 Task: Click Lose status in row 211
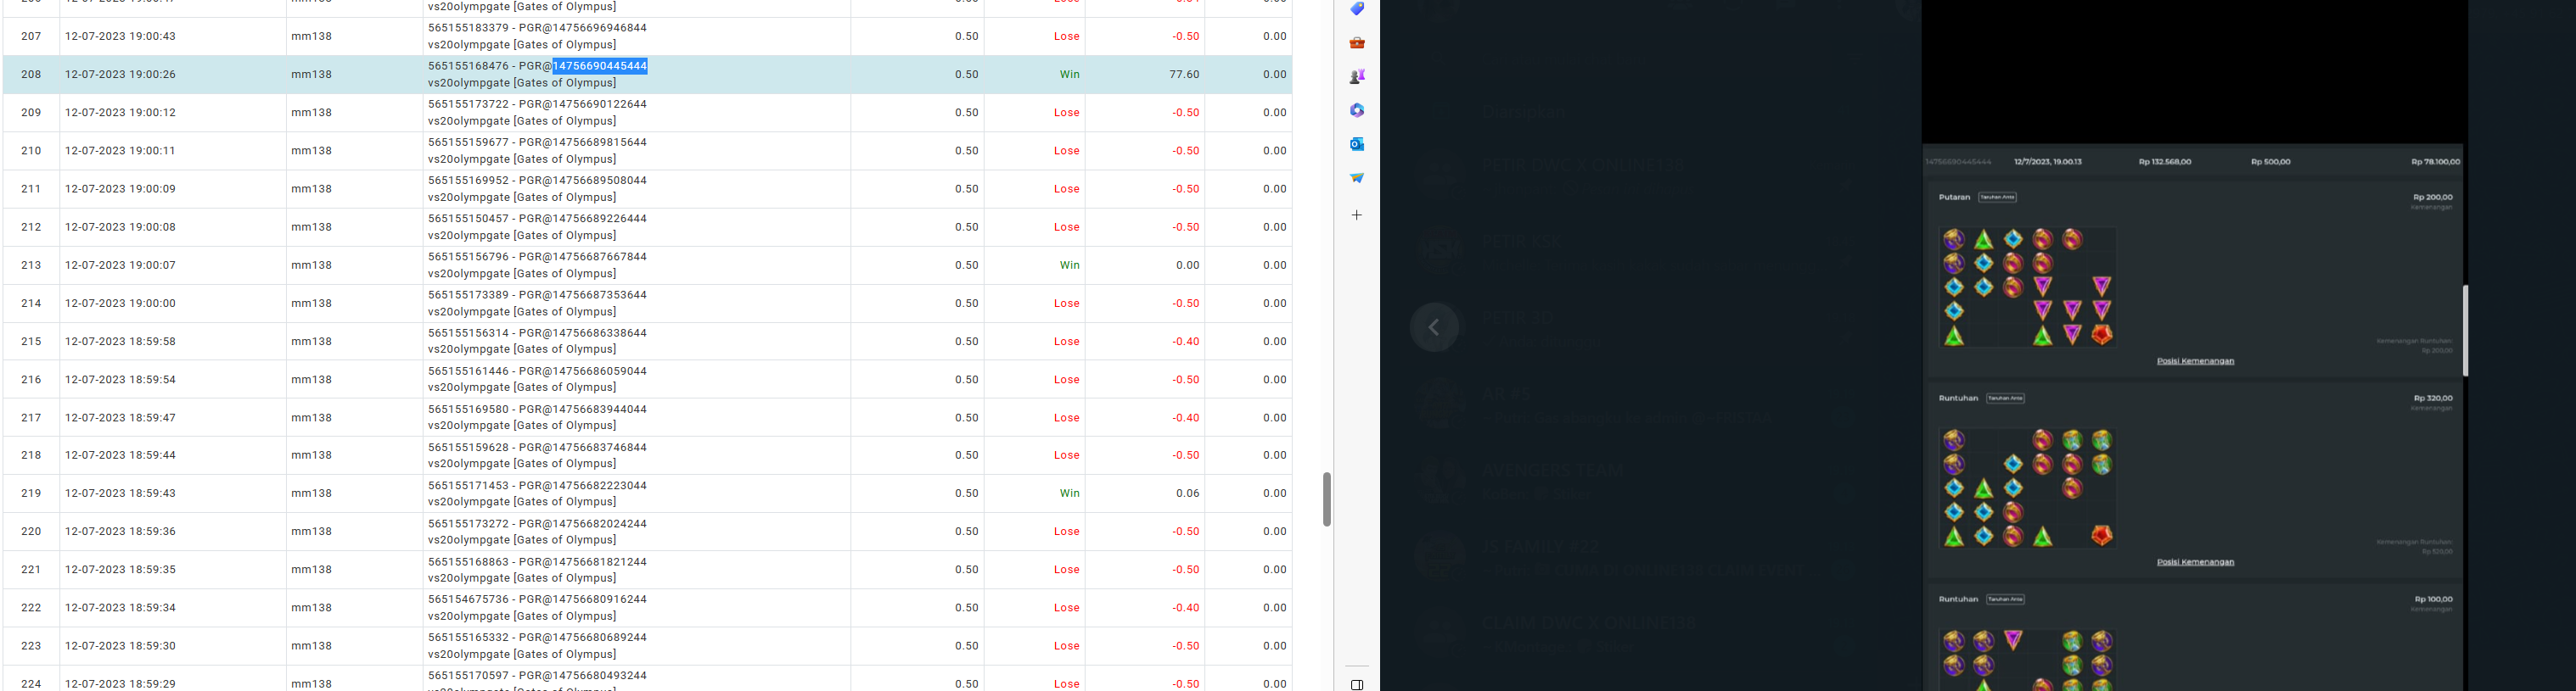(1066, 189)
